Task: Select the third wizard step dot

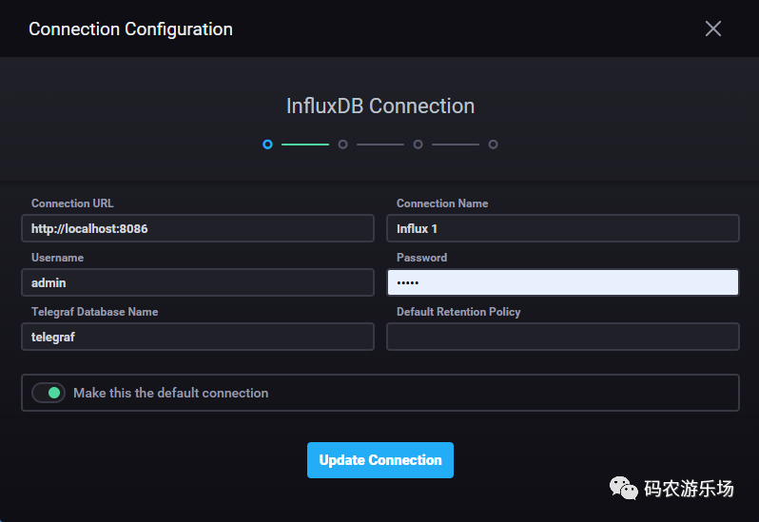Action: click(418, 145)
